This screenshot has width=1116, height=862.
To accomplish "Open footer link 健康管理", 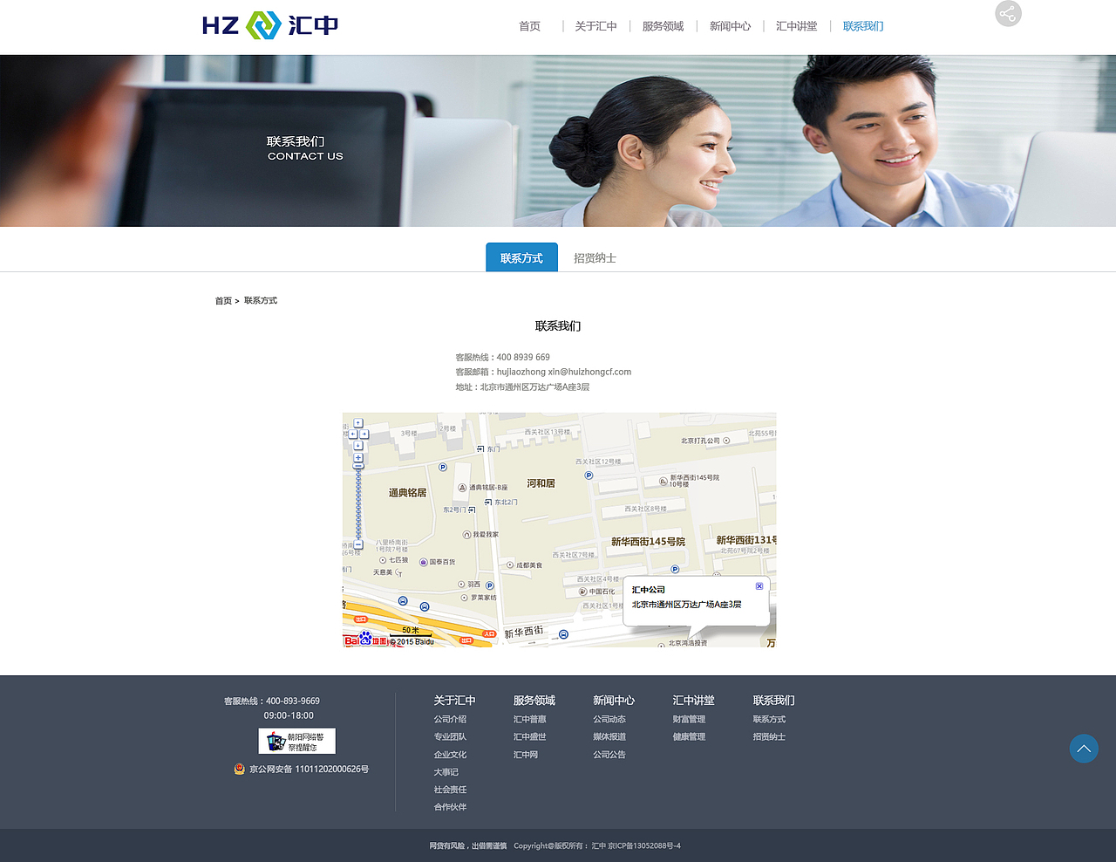I will pos(689,737).
